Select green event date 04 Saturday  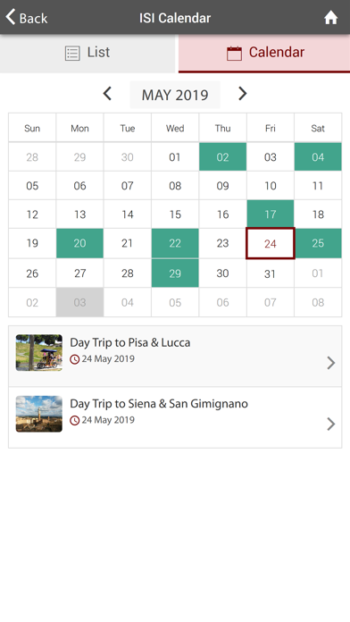318,157
